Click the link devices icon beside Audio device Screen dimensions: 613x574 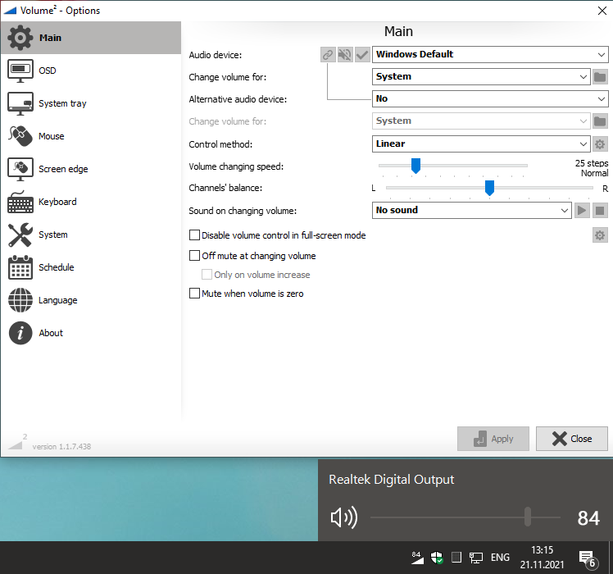click(328, 55)
